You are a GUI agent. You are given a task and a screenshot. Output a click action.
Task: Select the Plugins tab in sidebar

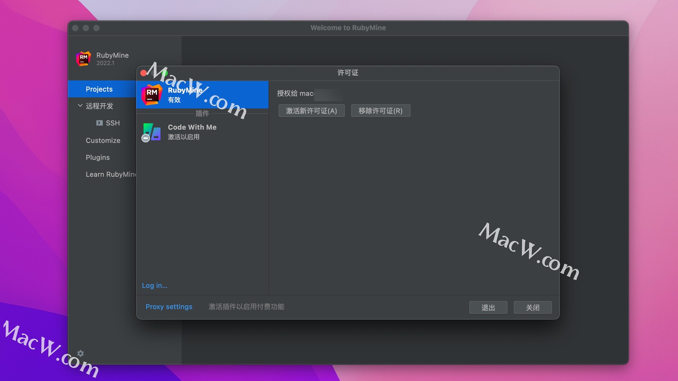coord(97,157)
